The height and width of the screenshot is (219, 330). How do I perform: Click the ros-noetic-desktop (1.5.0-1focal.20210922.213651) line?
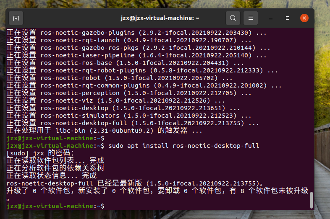(123, 108)
